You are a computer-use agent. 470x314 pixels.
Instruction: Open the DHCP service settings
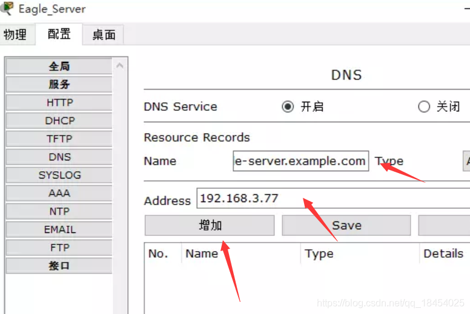59,120
